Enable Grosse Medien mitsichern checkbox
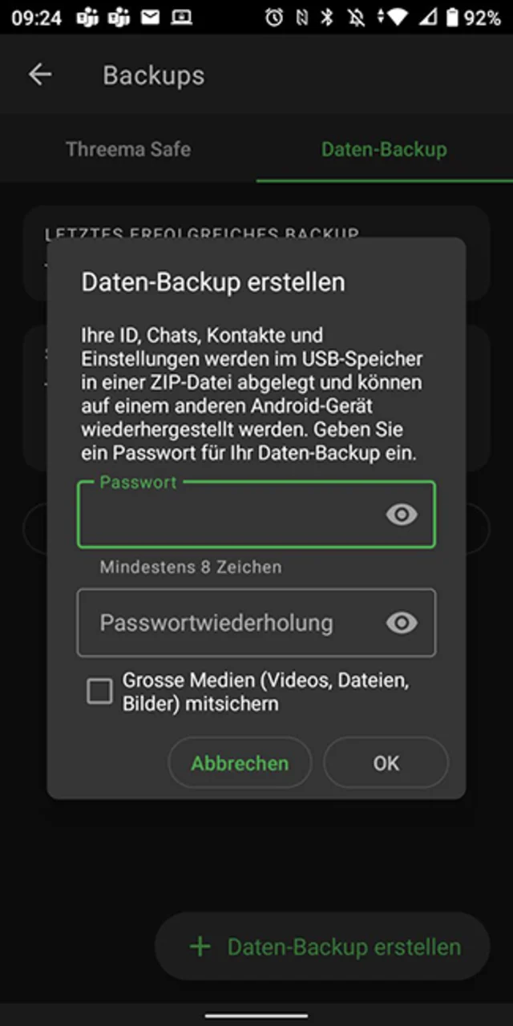Viewport: 513px width, 1026px height. 100,692
